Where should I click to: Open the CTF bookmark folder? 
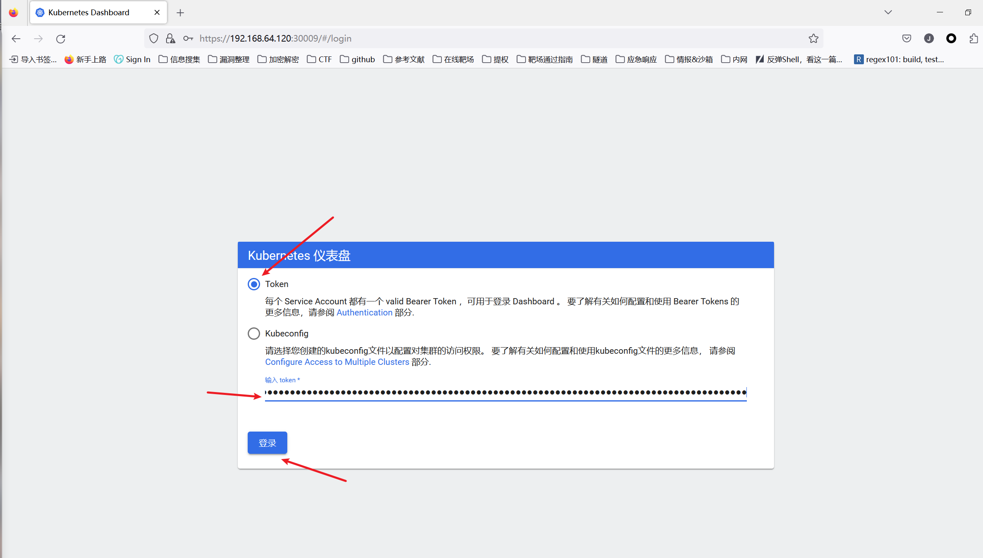point(319,59)
